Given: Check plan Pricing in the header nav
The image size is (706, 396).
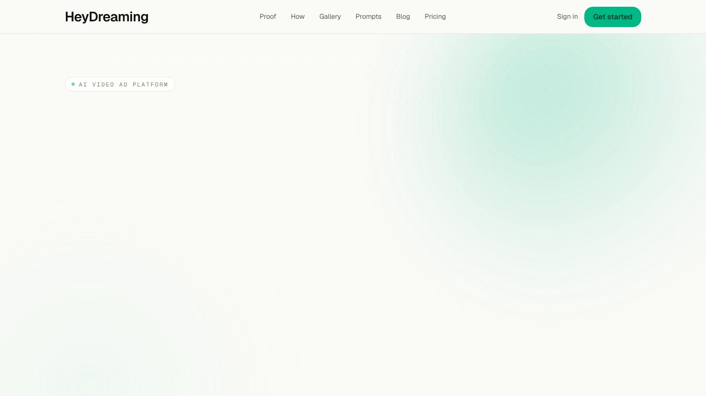Looking at the screenshot, I should point(435,17).
